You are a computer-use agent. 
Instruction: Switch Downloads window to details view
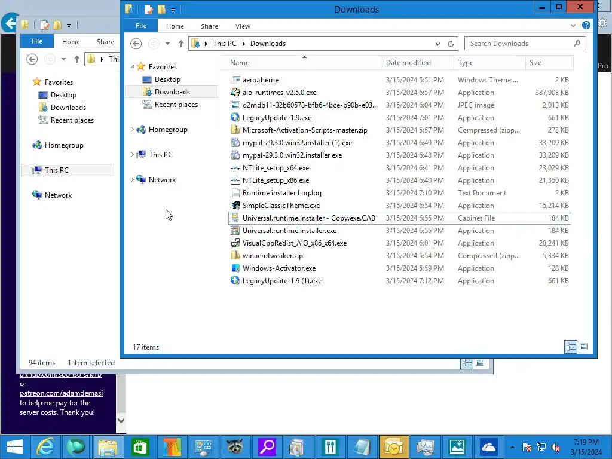tap(571, 347)
